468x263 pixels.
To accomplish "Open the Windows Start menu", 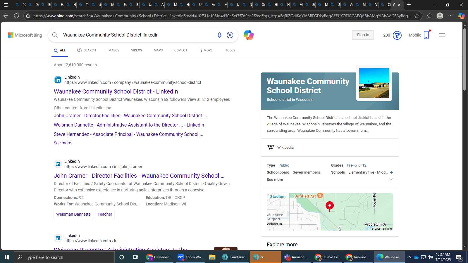I will (7, 257).
